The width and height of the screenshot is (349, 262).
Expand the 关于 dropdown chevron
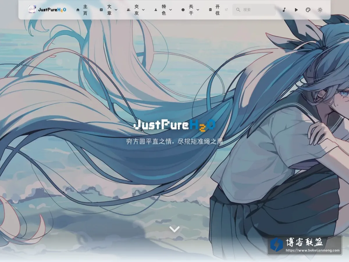[x=198, y=10]
